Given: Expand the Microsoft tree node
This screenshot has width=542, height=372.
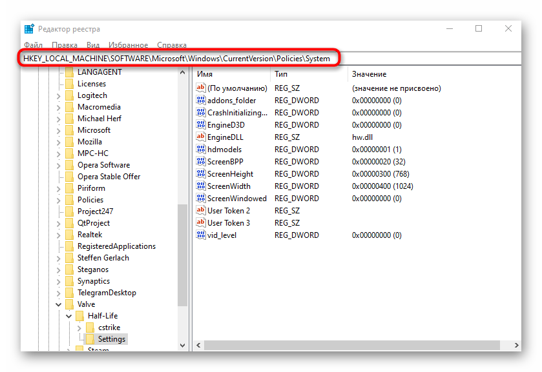Looking at the screenshot, I should click(x=59, y=130).
